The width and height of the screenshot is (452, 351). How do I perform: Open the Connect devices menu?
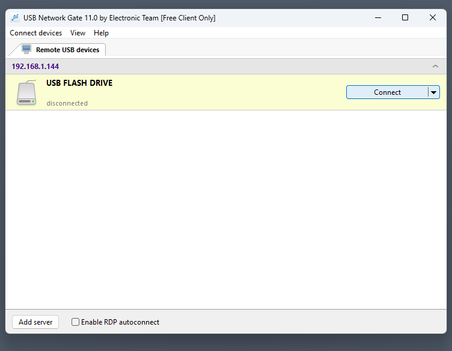click(x=35, y=33)
